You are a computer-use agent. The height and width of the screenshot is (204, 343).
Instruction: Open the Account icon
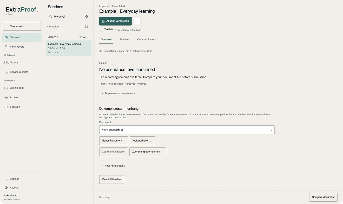pos(6,188)
